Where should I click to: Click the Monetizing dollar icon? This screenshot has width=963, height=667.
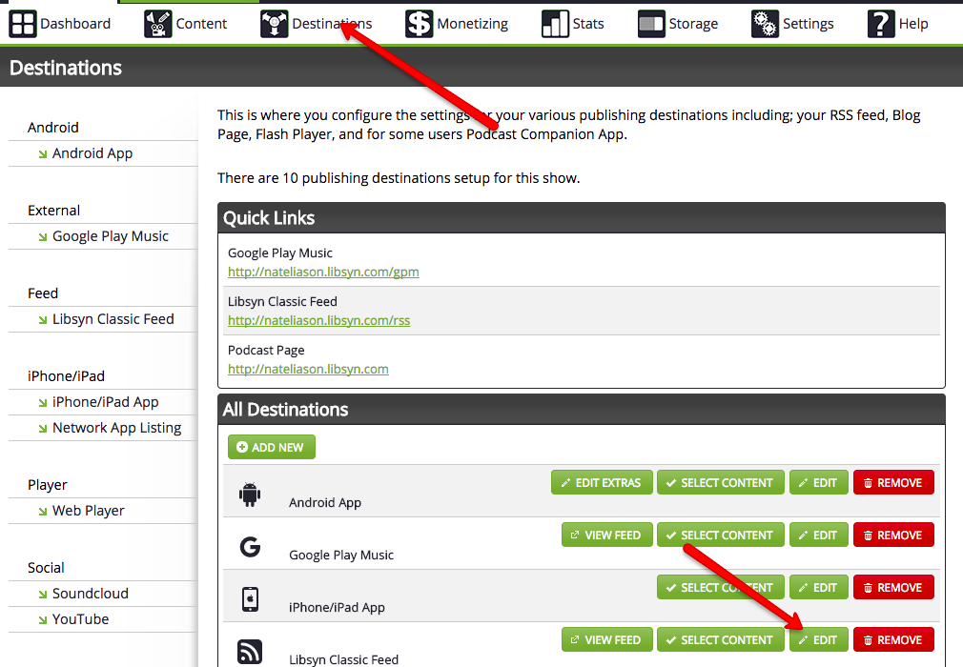[x=419, y=24]
